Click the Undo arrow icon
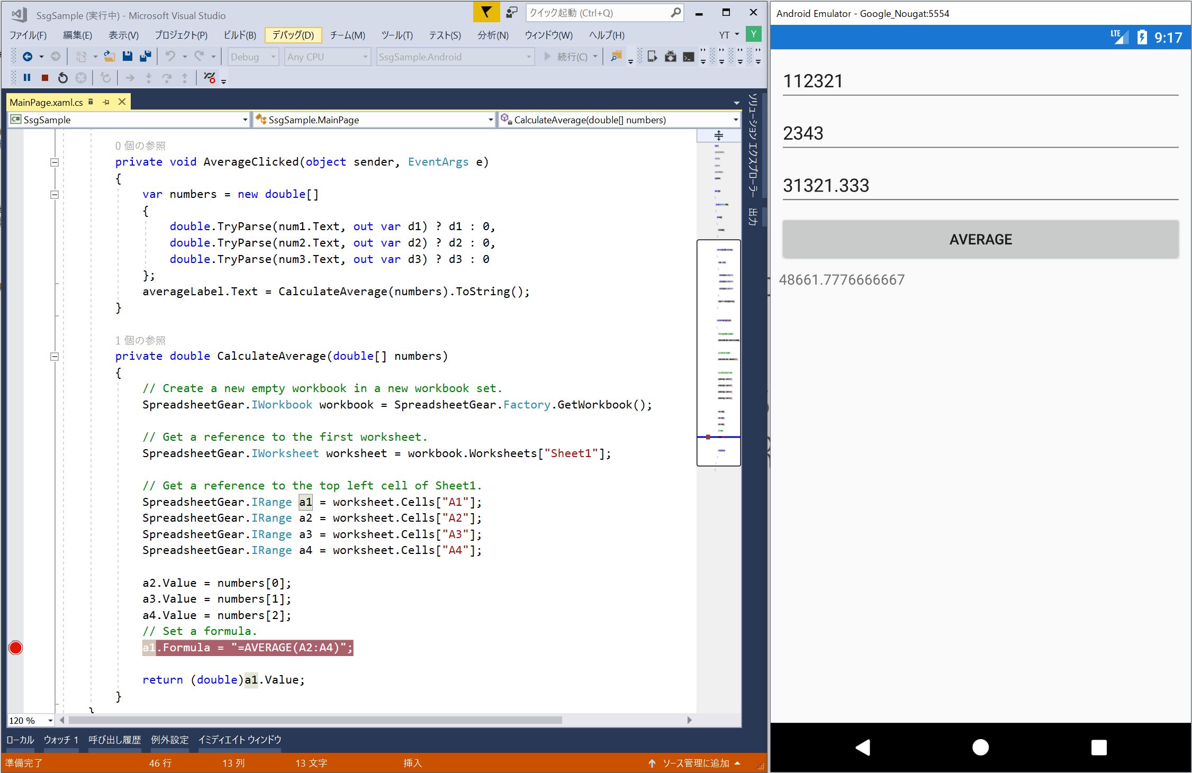 click(x=170, y=57)
